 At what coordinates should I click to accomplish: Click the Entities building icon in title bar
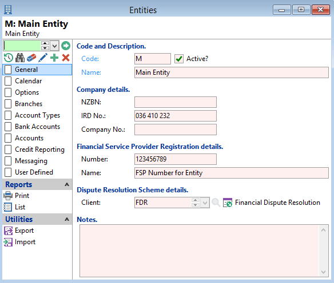coord(8,10)
